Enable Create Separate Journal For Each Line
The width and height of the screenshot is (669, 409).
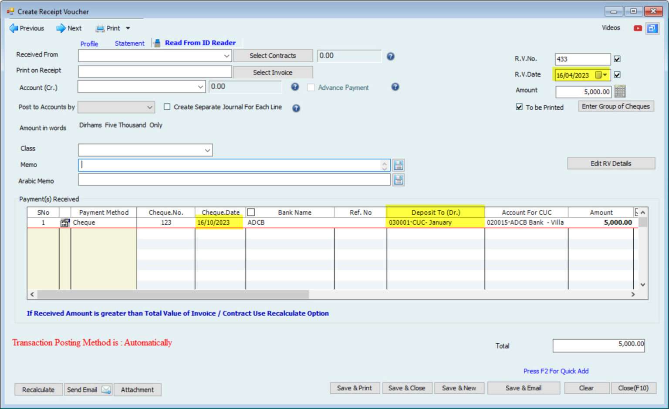(x=167, y=107)
